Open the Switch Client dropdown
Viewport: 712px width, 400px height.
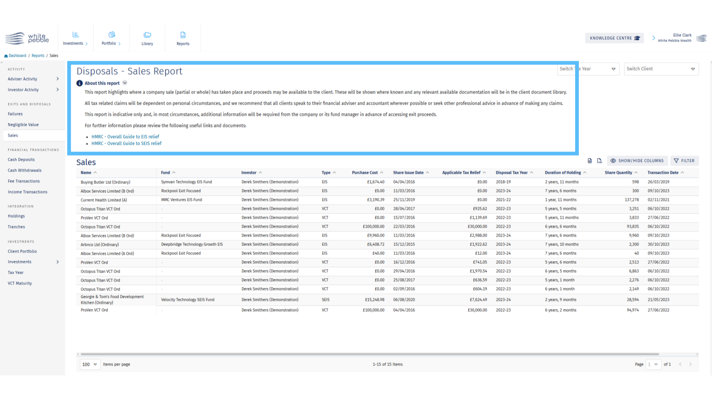[x=661, y=69]
